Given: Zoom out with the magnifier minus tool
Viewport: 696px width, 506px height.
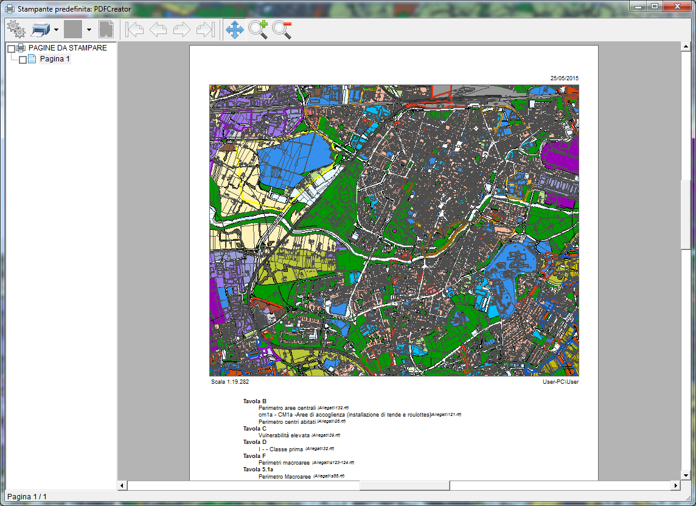Looking at the screenshot, I should [x=282, y=30].
